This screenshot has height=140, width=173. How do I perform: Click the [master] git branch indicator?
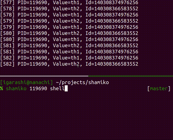pos(159,88)
